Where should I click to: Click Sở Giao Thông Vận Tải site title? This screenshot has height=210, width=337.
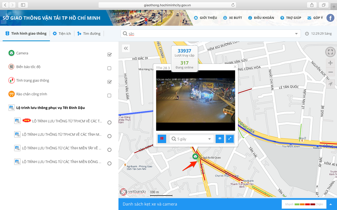point(51,18)
